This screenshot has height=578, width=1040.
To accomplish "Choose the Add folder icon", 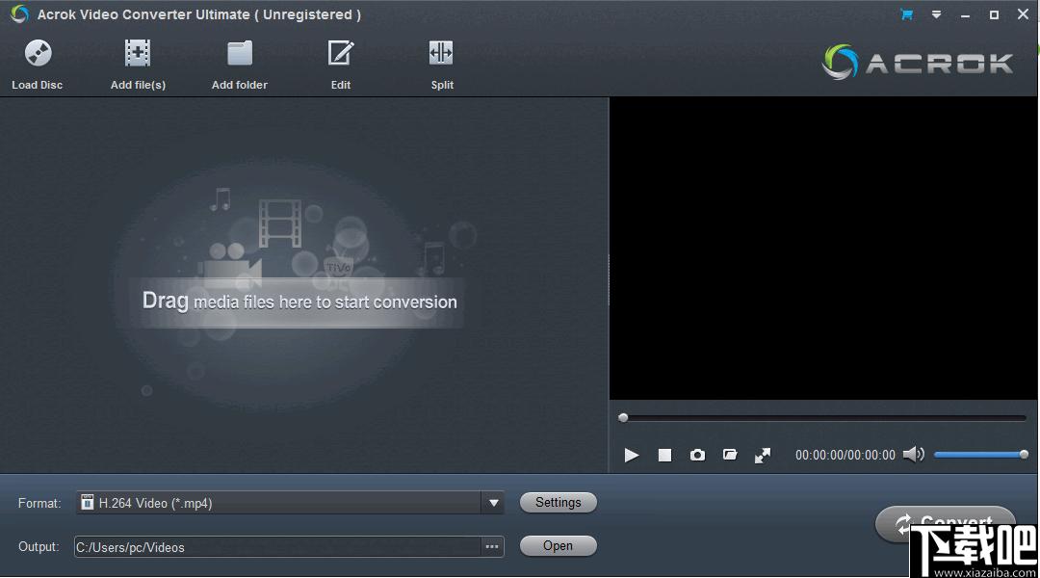I will (x=240, y=53).
